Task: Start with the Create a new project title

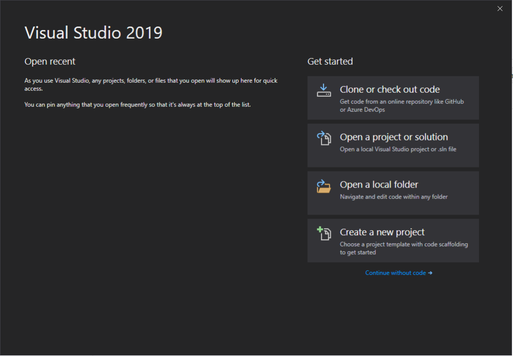Action: [382, 232]
